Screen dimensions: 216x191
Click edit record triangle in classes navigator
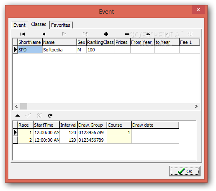[x=148, y=34]
